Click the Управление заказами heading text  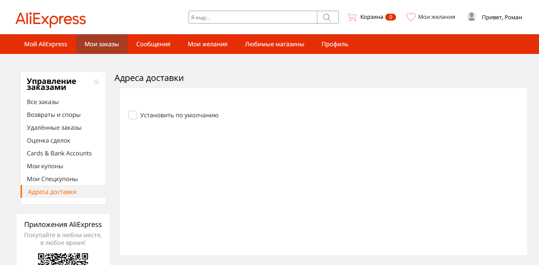[x=52, y=84]
